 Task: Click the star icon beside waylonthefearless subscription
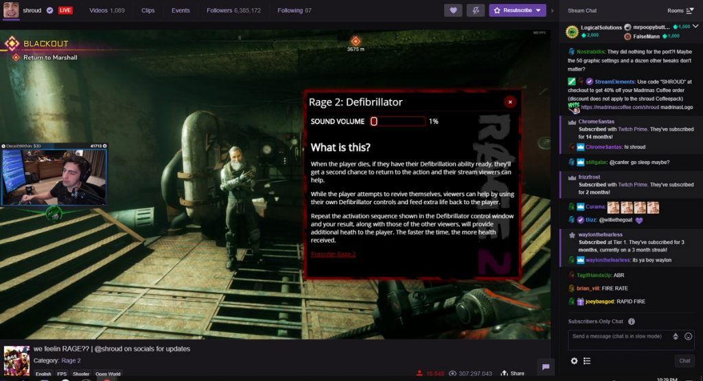coord(572,235)
